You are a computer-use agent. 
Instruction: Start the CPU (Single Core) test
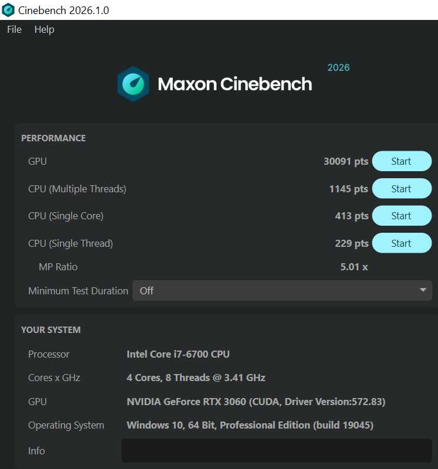(x=402, y=216)
